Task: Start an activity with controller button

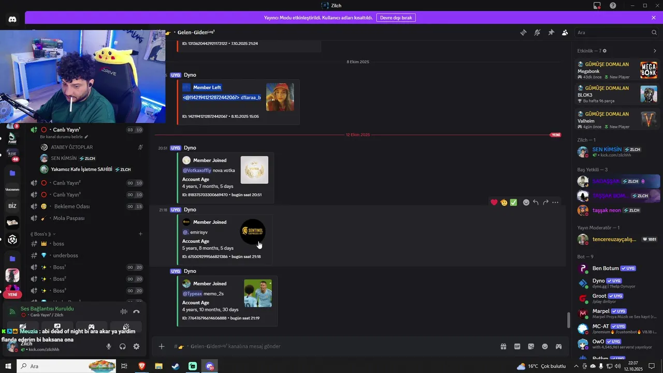Action: (91, 327)
